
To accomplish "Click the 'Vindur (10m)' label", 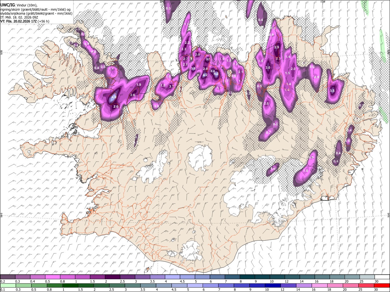I will 27,5.
